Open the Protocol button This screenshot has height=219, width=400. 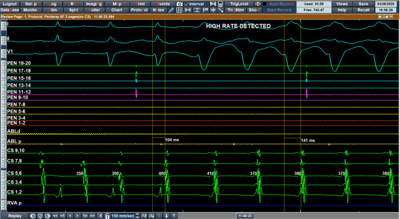pos(139,10)
